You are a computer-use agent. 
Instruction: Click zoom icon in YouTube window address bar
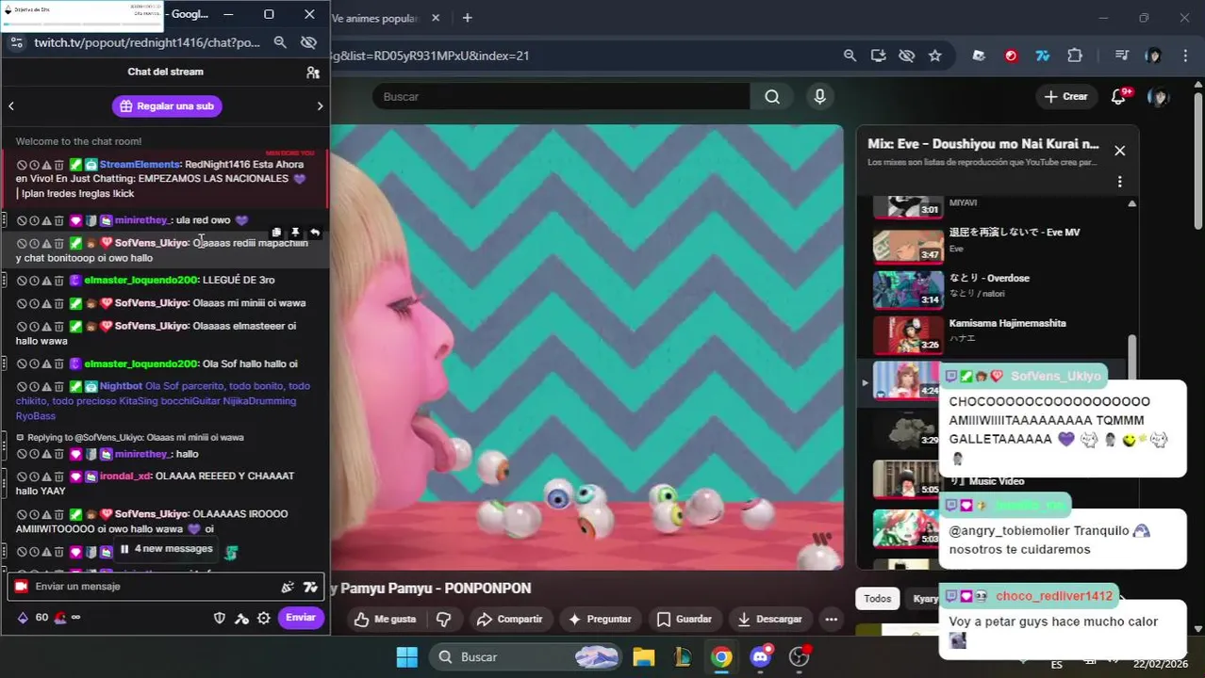coord(850,56)
